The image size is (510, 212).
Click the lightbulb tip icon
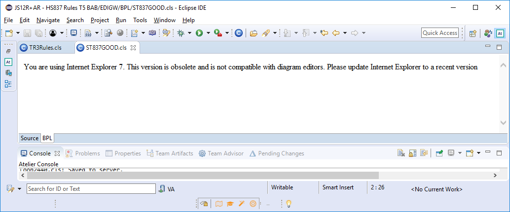pyautogui.click(x=288, y=204)
